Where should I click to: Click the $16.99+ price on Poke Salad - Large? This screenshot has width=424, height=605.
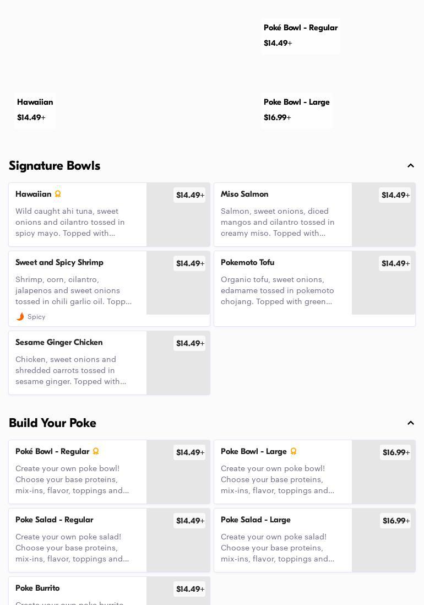395,521
